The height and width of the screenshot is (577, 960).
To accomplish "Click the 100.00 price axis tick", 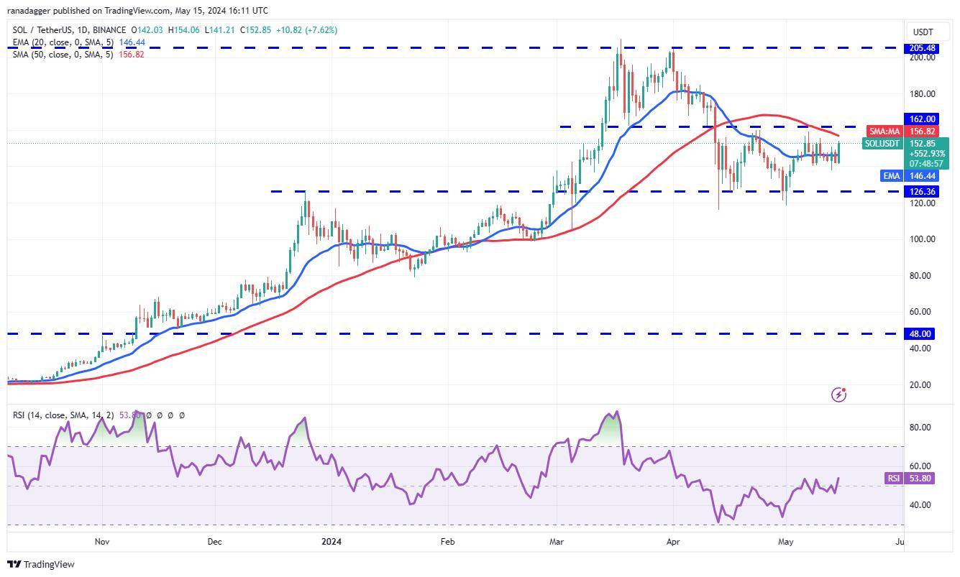I will pos(924,239).
